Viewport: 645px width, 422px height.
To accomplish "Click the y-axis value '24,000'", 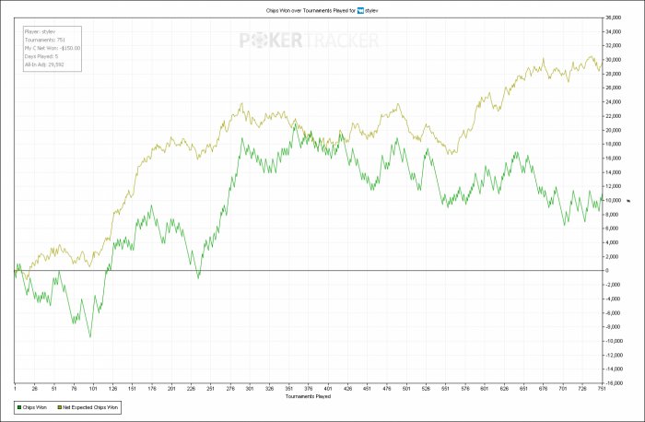I will pos(613,102).
